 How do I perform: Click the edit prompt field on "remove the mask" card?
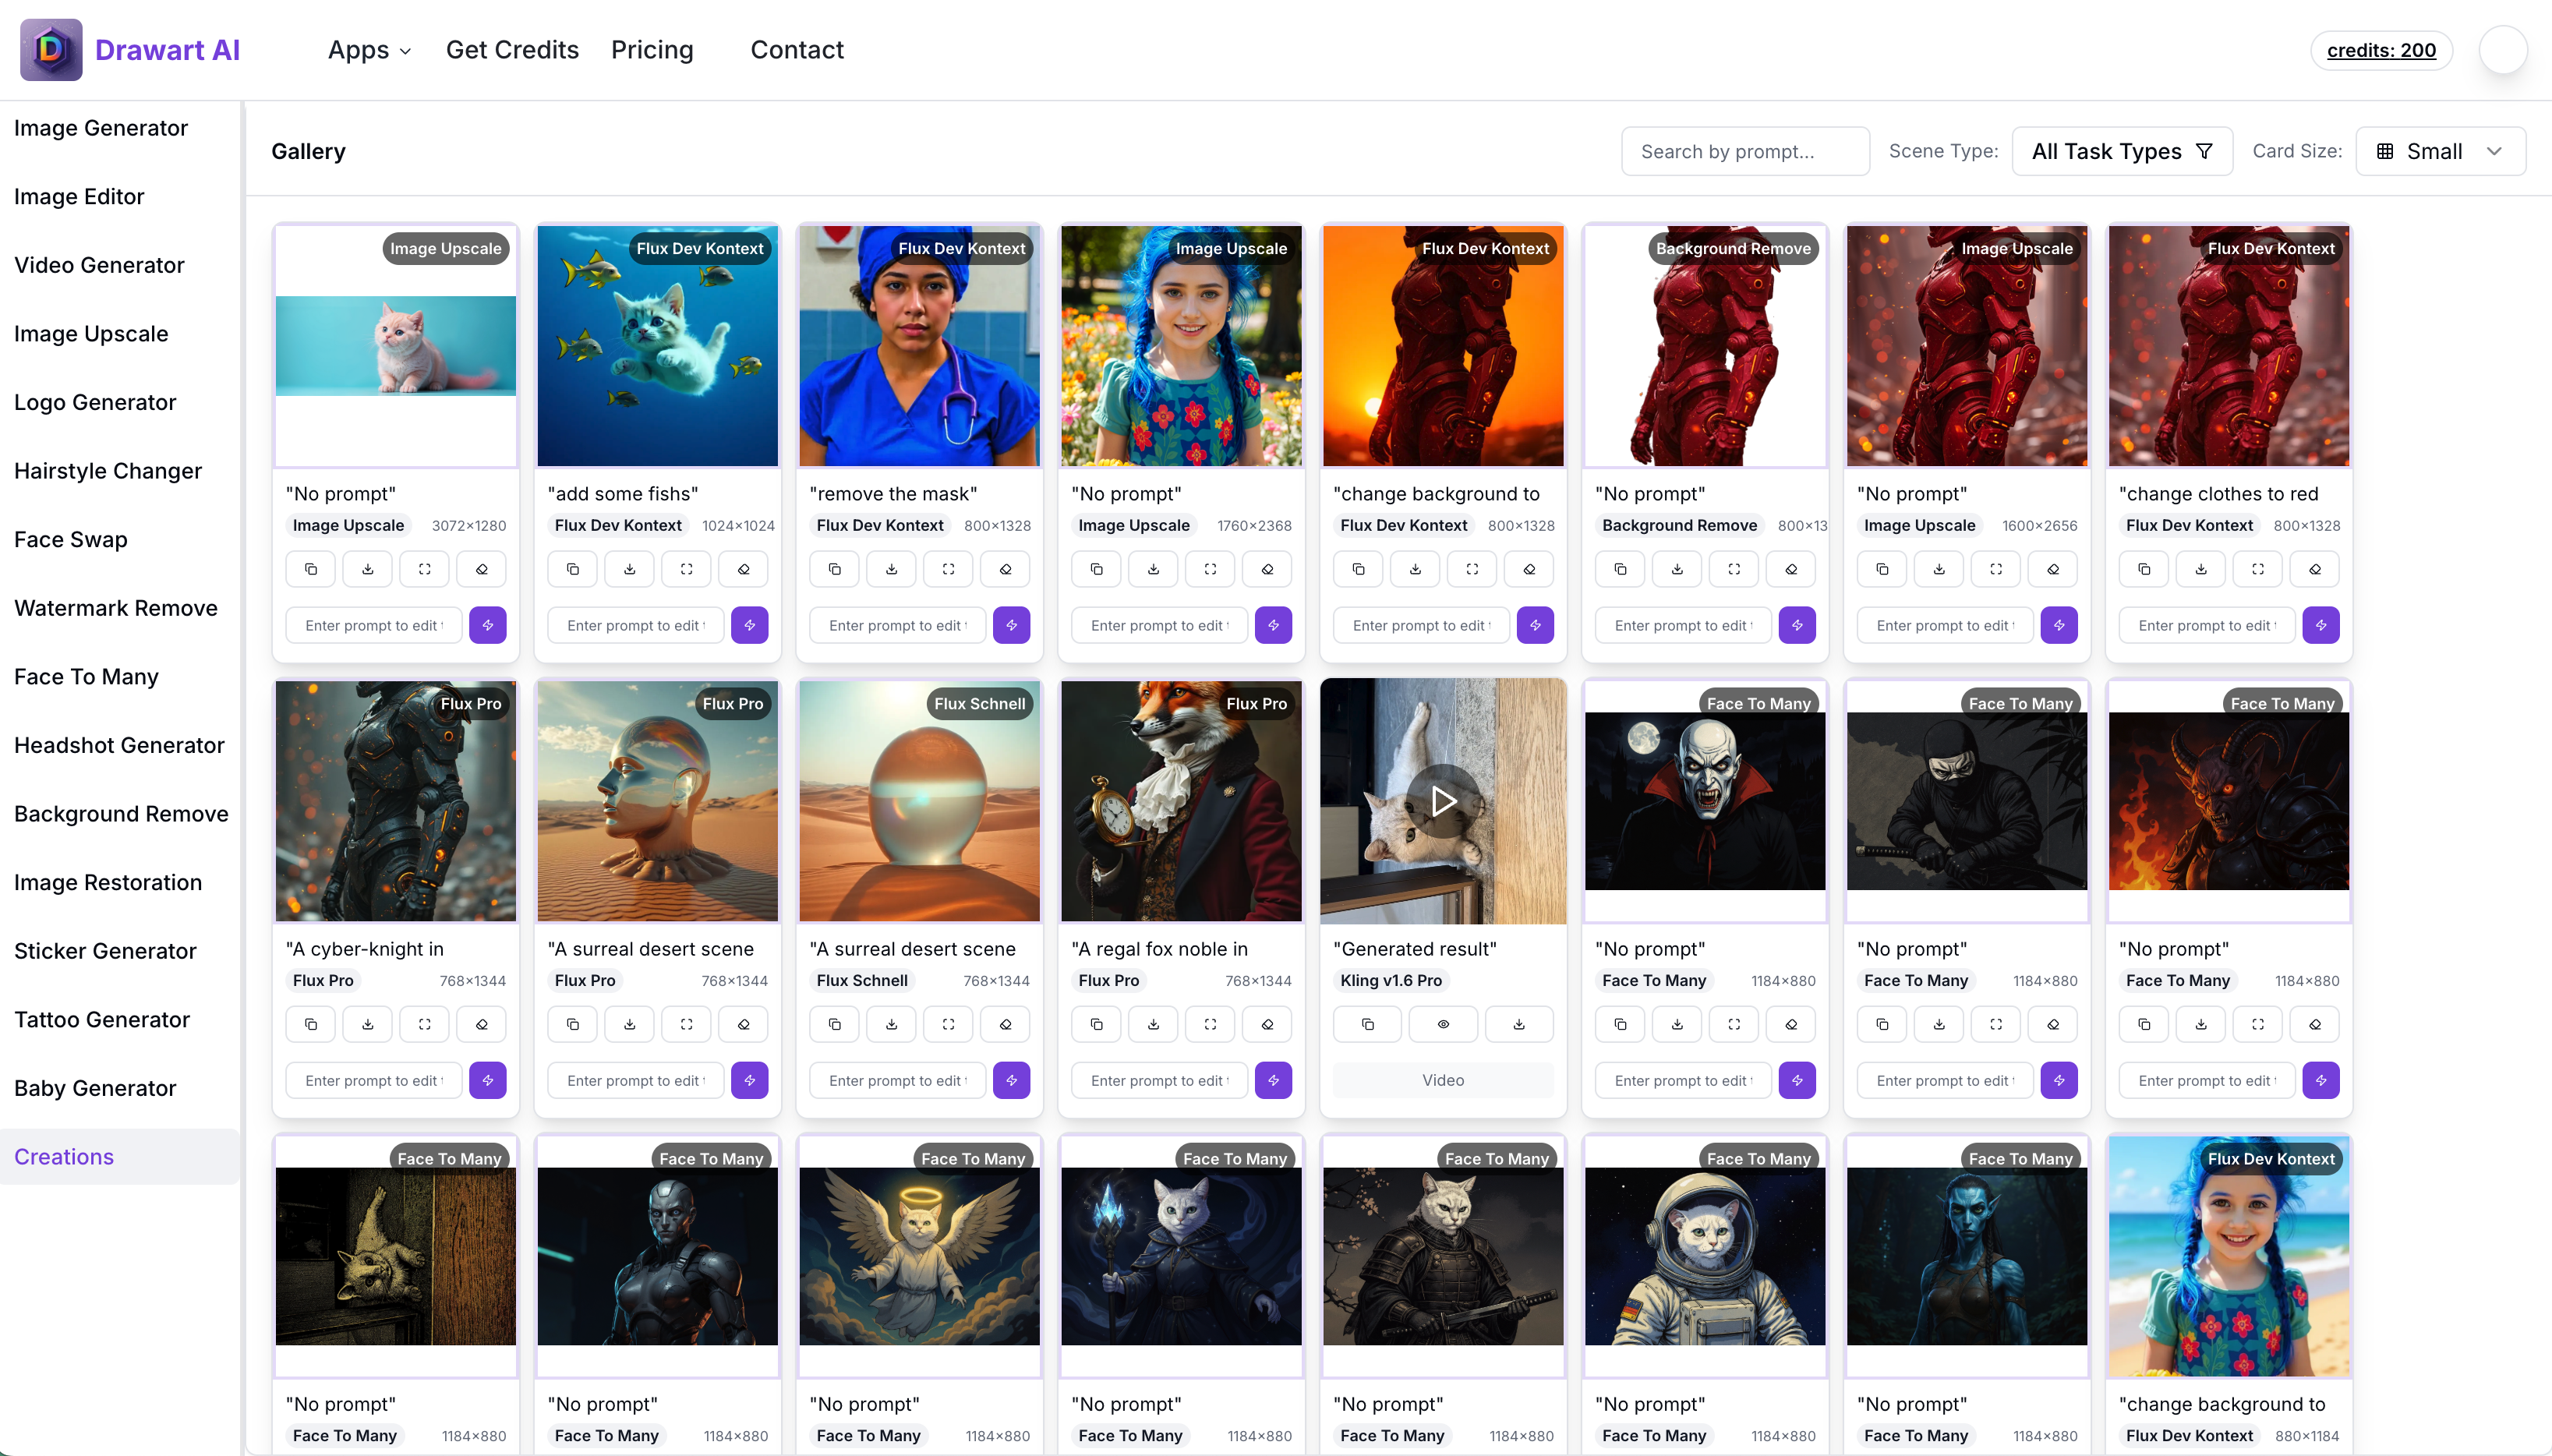coord(897,625)
